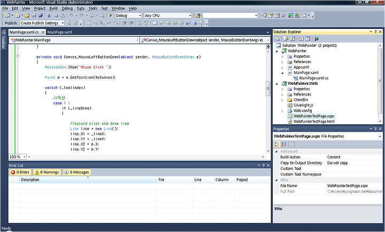Sort Error List by Project column
This screenshot has width=385, height=232.
pyautogui.click(x=252, y=180)
